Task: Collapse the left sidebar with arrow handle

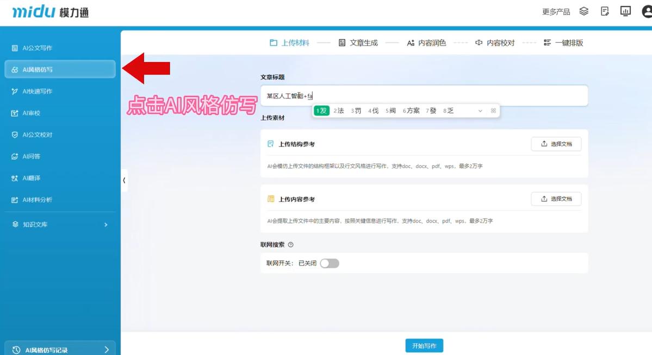Action: (124, 180)
